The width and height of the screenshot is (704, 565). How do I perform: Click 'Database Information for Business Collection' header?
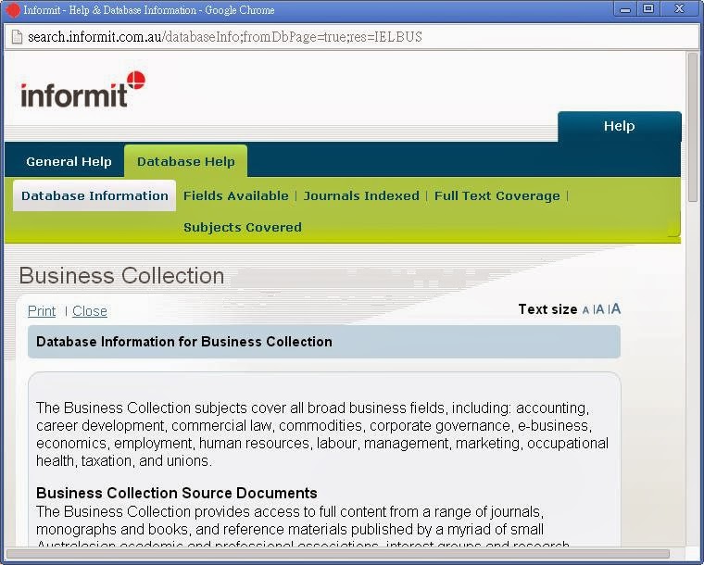tap(324, 342)
